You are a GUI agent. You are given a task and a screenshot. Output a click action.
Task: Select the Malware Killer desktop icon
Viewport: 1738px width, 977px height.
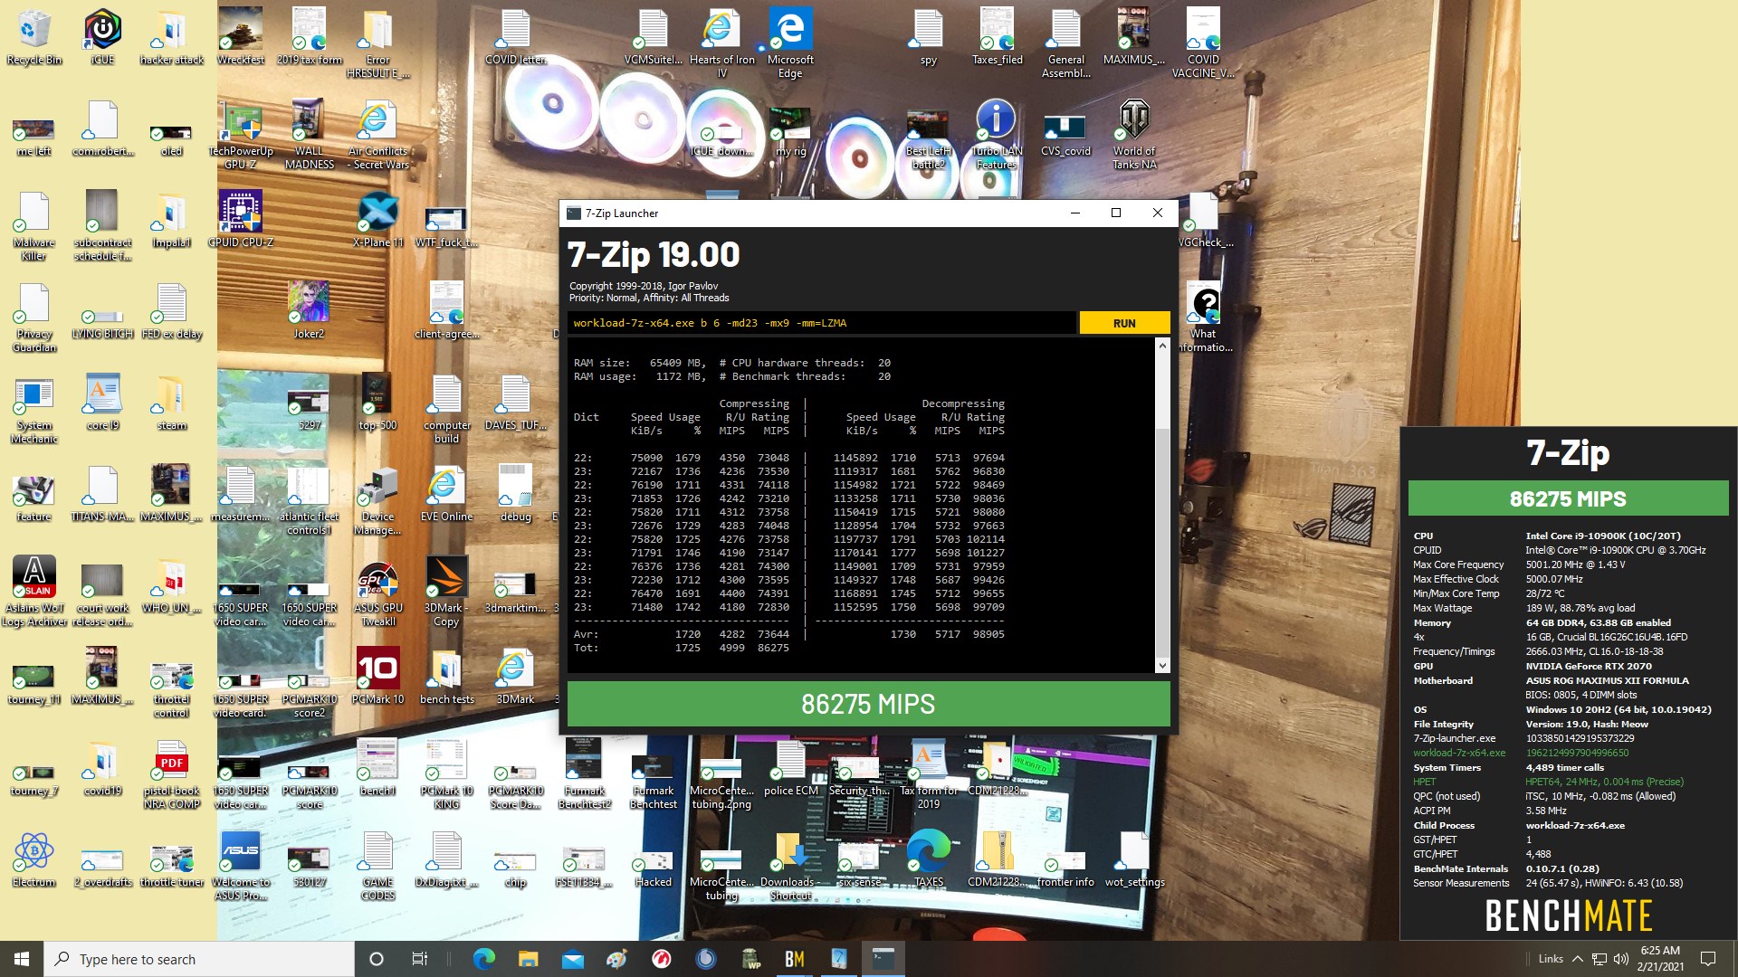[x=34, y=226]
